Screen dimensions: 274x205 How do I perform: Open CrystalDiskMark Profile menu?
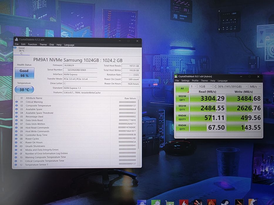pos(195,81)
